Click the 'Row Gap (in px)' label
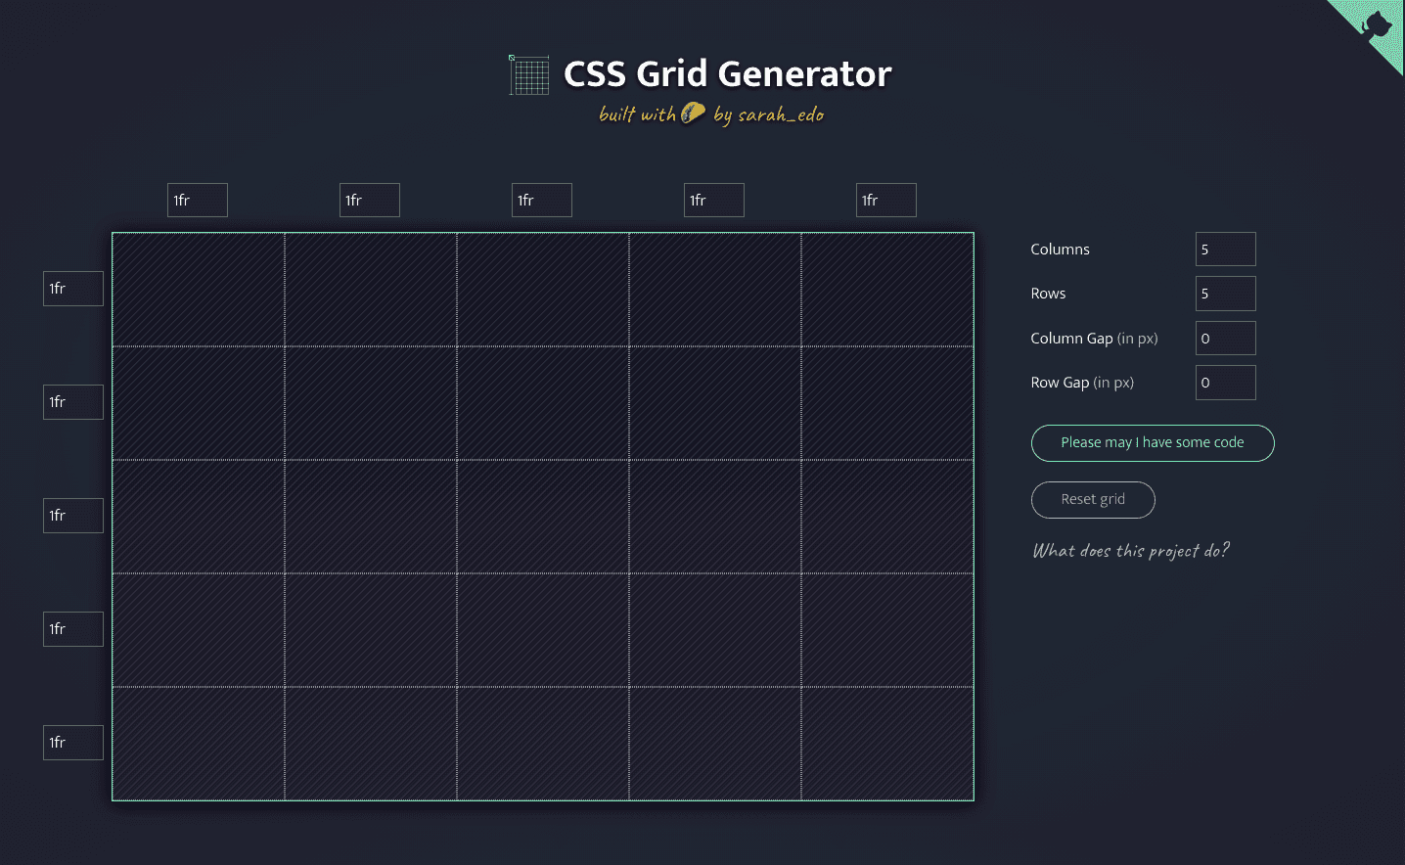This screenshot has width=1405, height=865. 1082,383
